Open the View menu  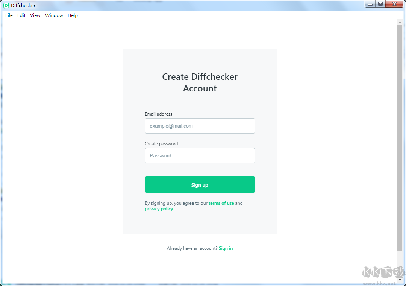tap(35, 15)
